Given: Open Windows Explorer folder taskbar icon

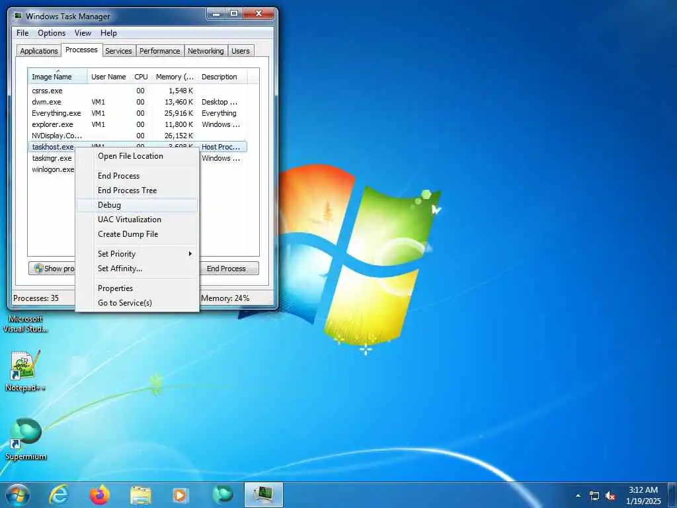Looking at the screenshot, I should tap(140, 495).
